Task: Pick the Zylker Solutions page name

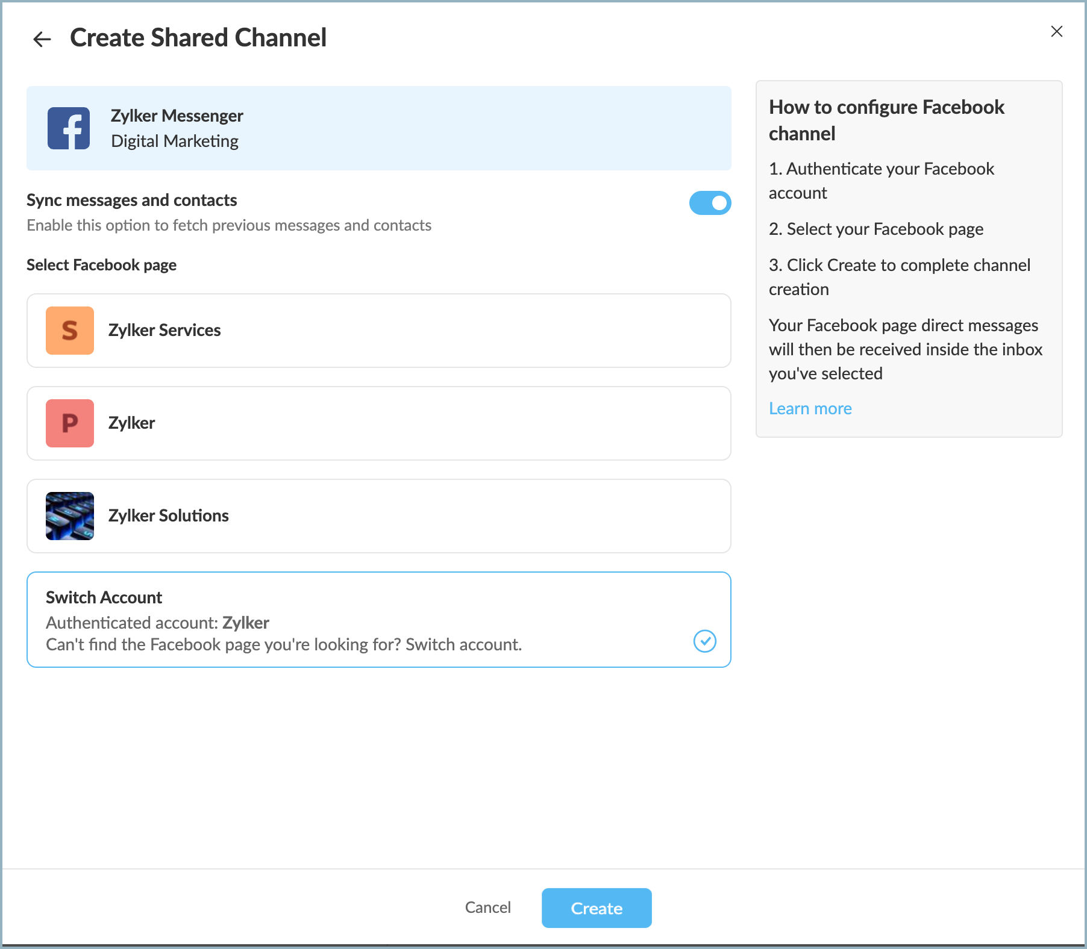Action: [x=168, y=516]
